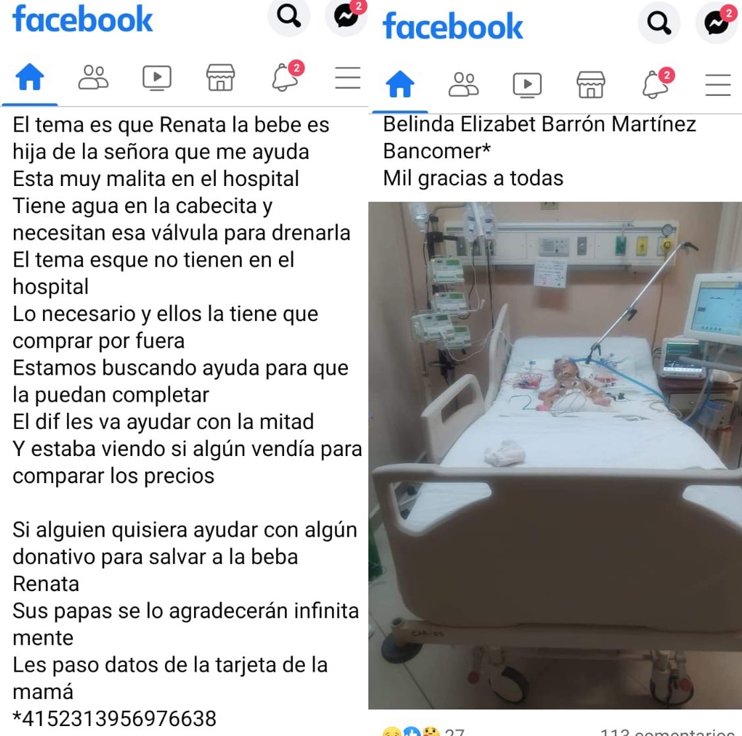Viewport: 742px width, 736px height.
Task: Open hamburger menu in left screenshot
Action: coord(348,78)
